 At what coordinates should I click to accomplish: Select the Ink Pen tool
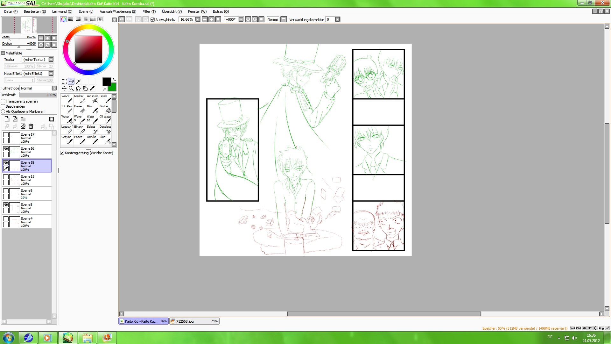(x=67, y=109)
